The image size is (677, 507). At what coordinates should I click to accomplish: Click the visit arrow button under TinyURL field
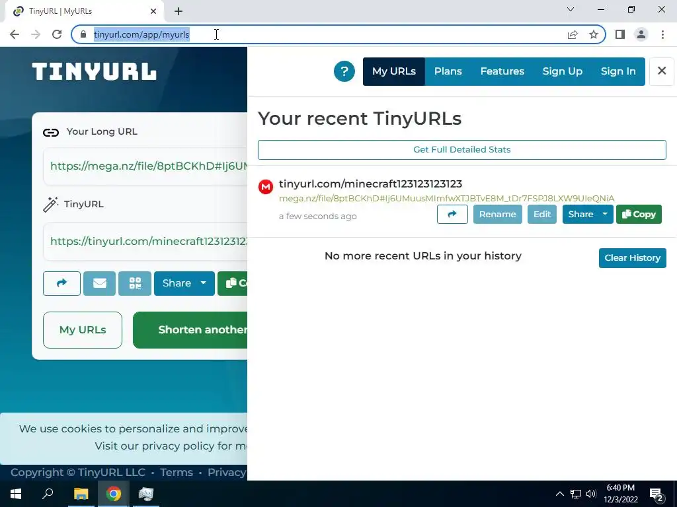61,283
